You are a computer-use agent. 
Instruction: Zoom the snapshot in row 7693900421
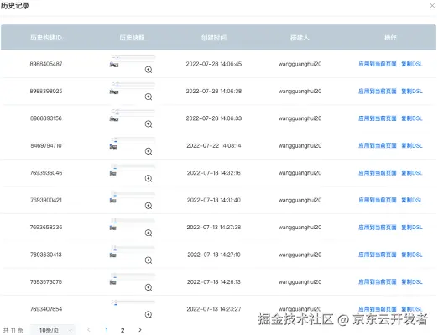149,206
